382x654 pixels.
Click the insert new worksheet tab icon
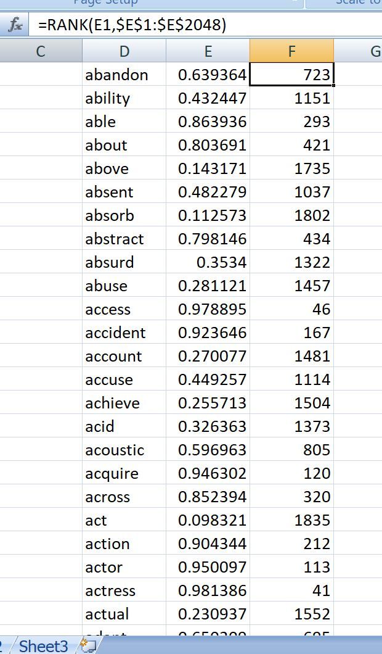click(88, 645)
